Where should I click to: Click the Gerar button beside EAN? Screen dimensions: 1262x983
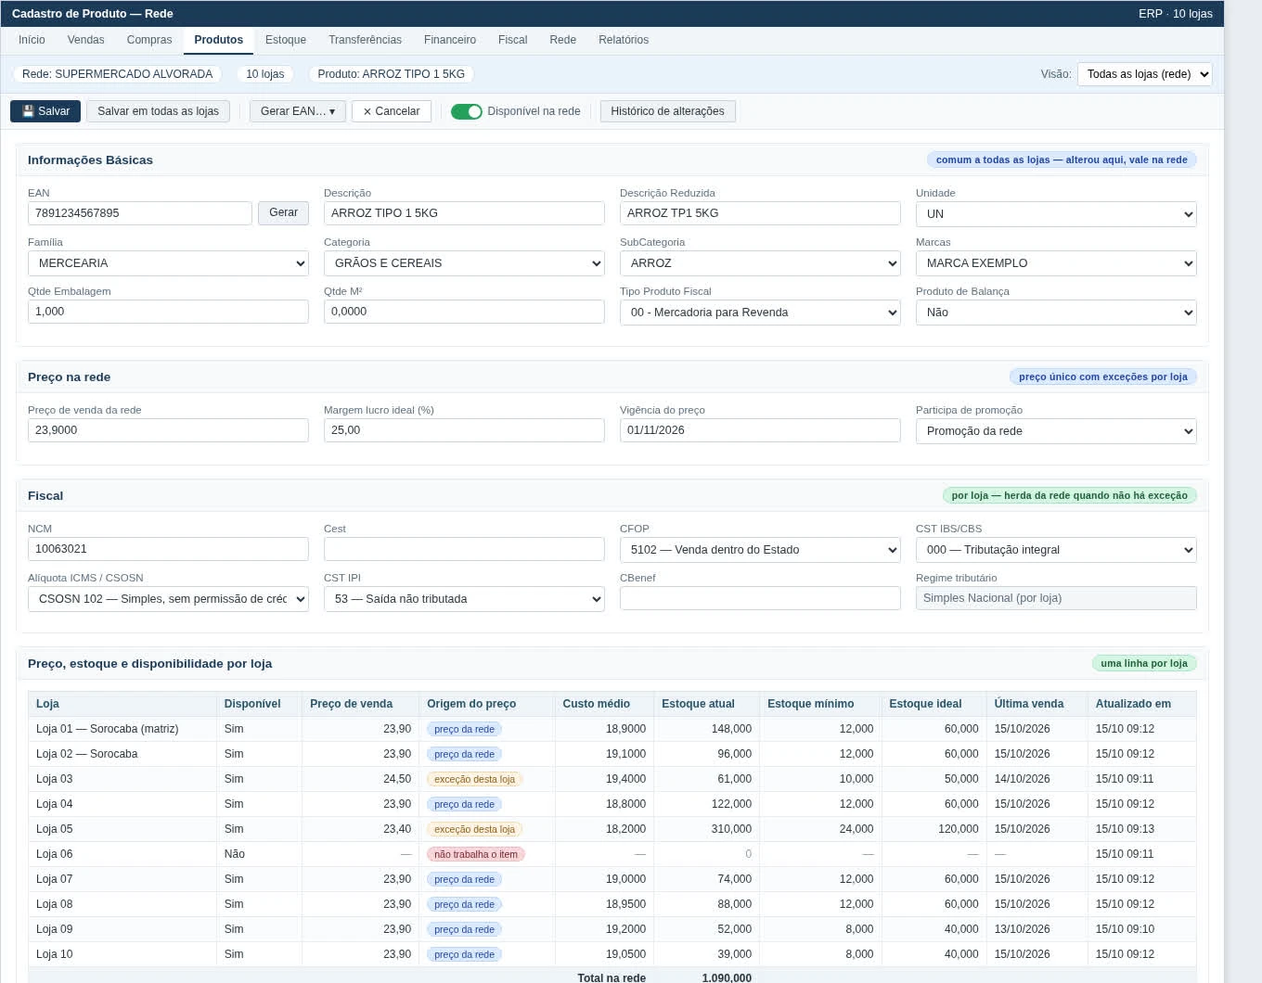[283, 213]
